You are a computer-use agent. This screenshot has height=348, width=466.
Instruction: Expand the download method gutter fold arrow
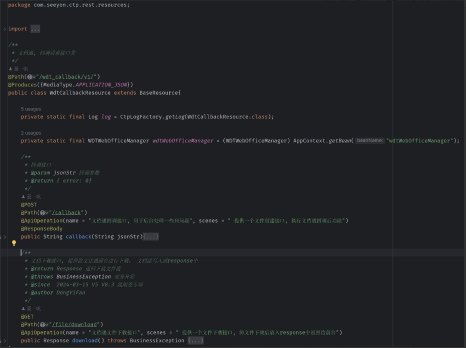pos(5,341)
